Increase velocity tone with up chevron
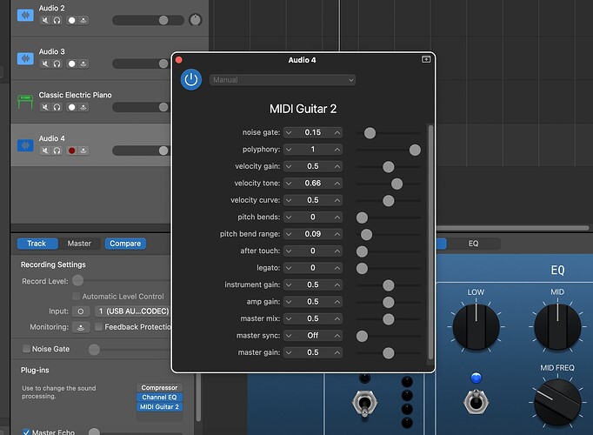This screenshot has width=593, height=435. (x=337, y=184)
